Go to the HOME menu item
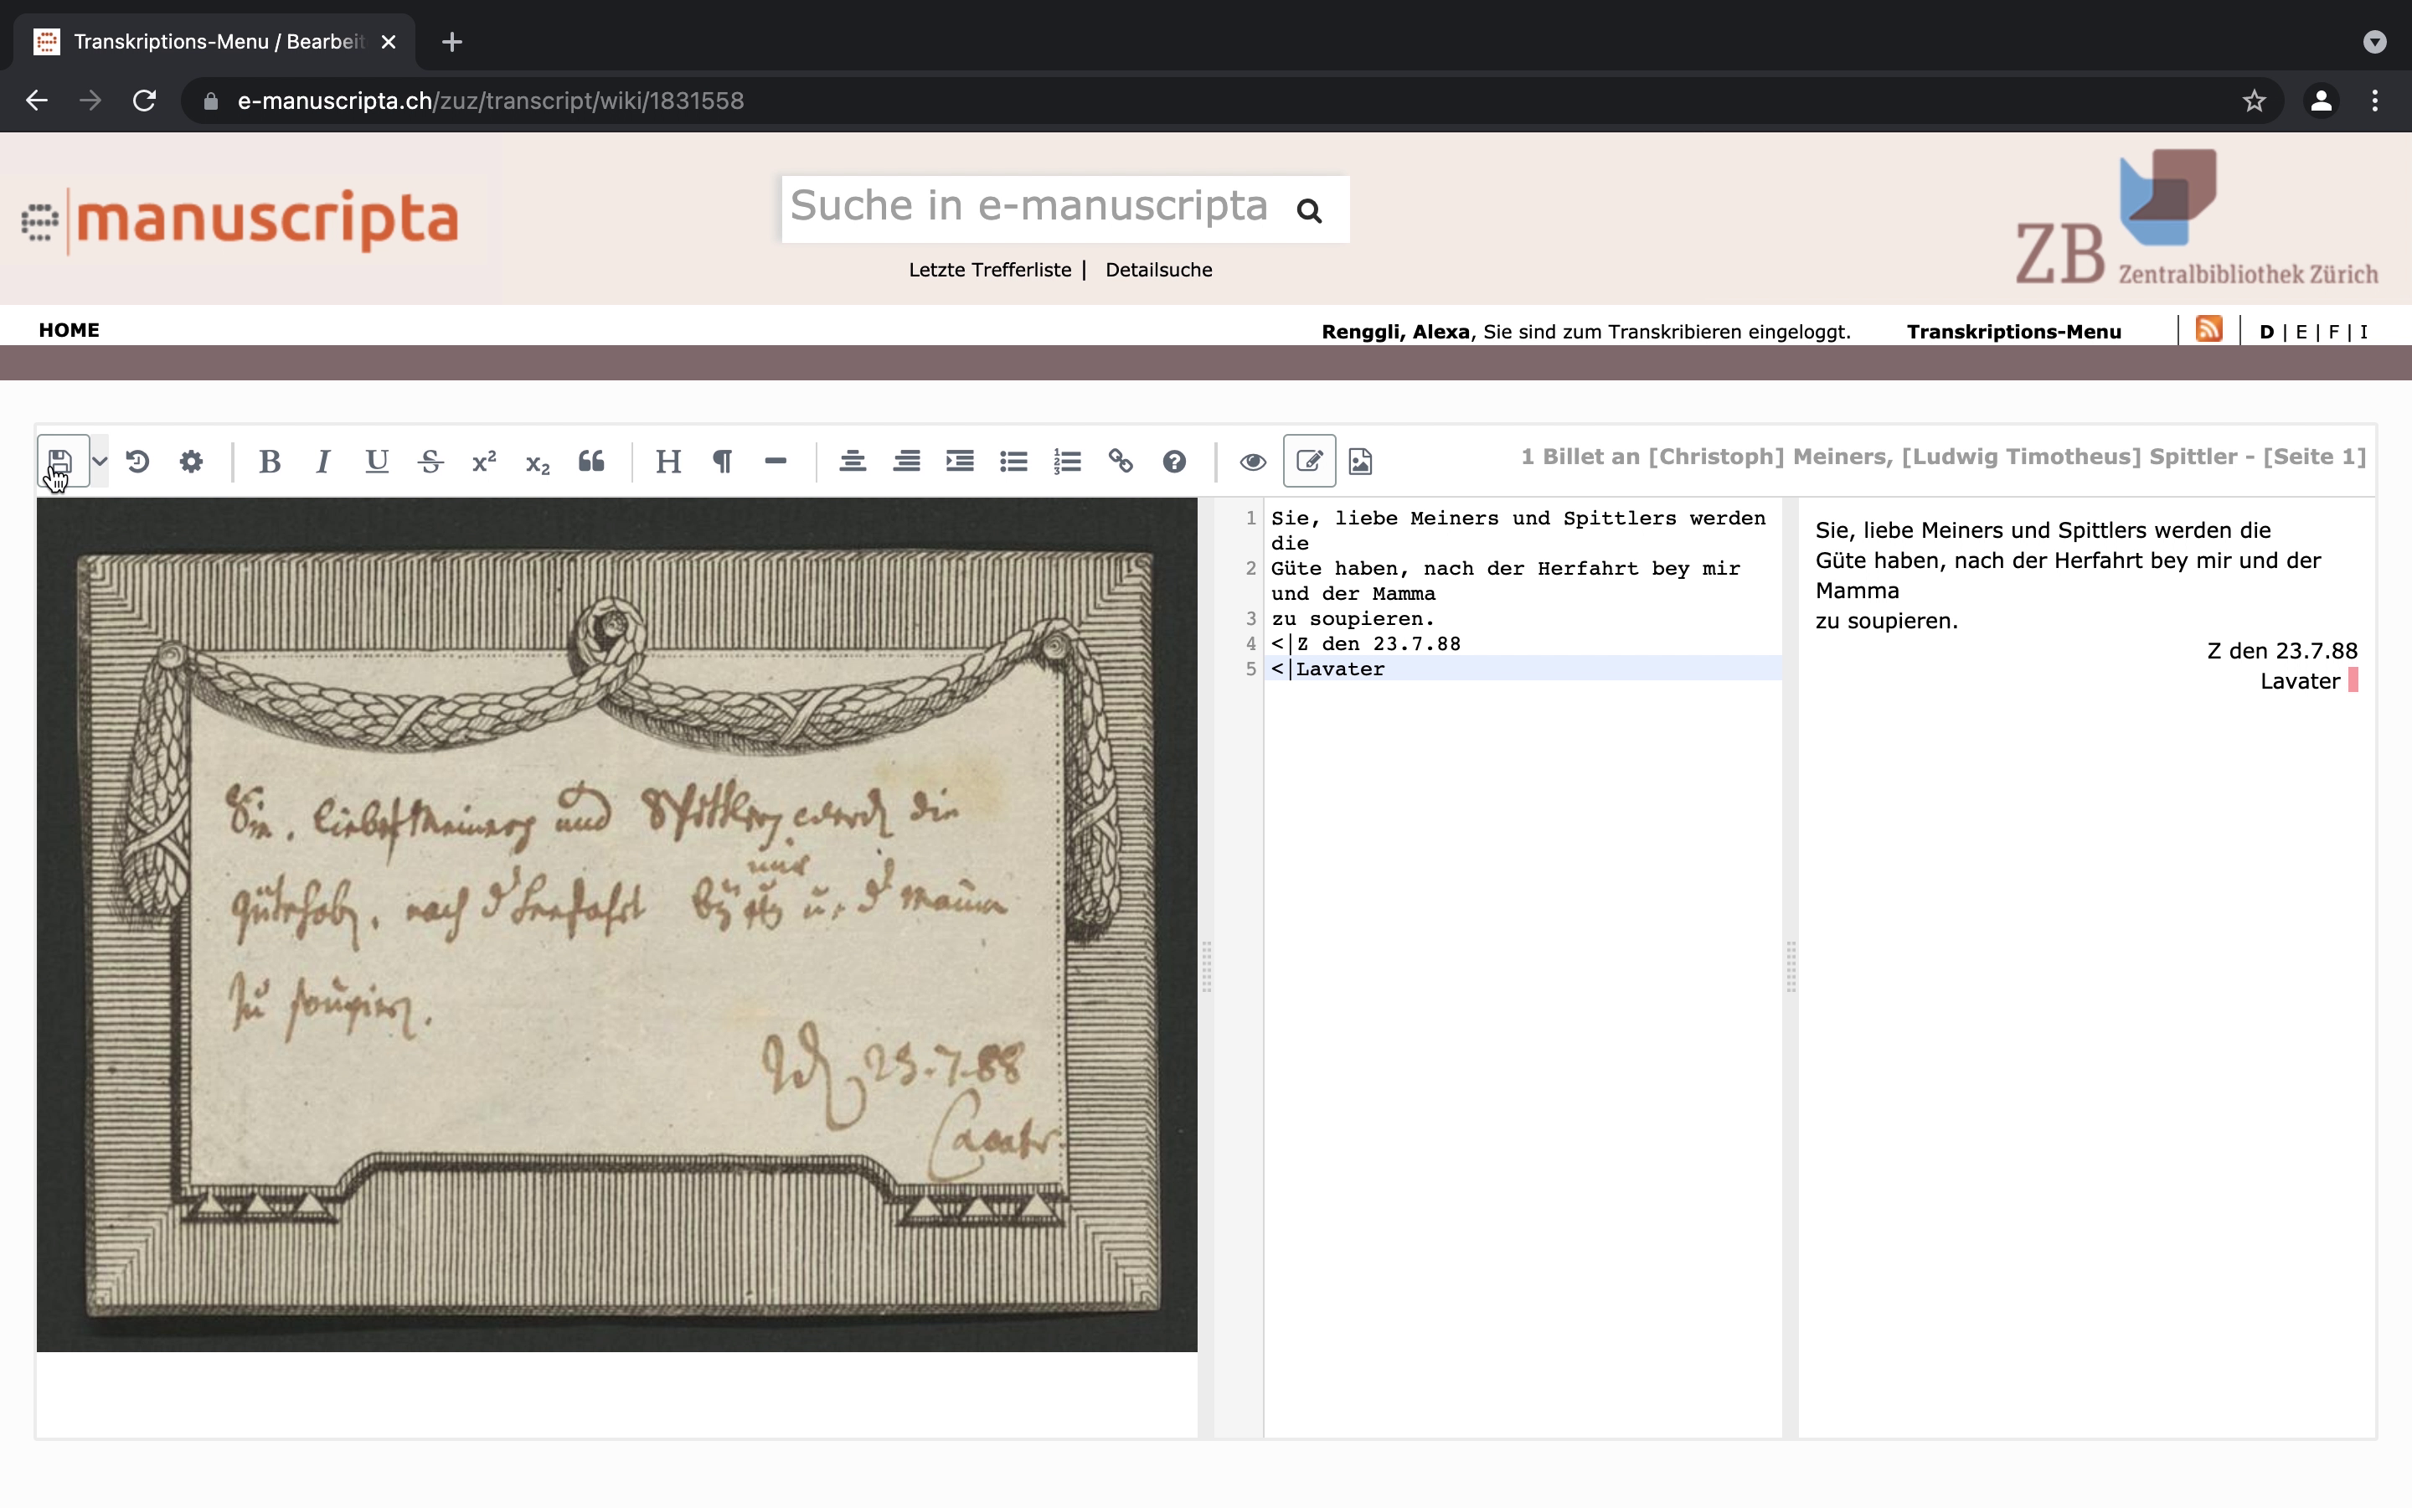 69,330
